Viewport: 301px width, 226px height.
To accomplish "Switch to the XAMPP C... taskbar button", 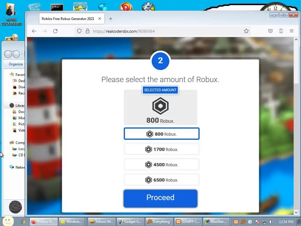I will click(188, 222).
